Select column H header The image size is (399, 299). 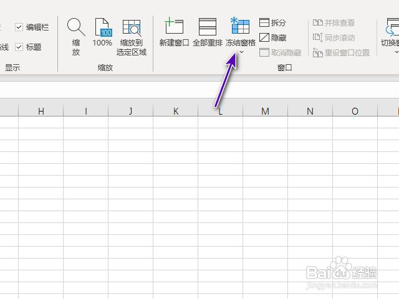tap(41, 111)
